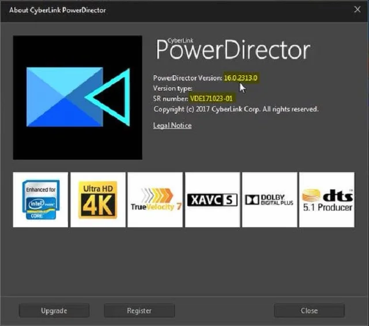This screenshot has width=369, height=326.
Task: Click the 'SR number:' label
Action: pos(171,99)
